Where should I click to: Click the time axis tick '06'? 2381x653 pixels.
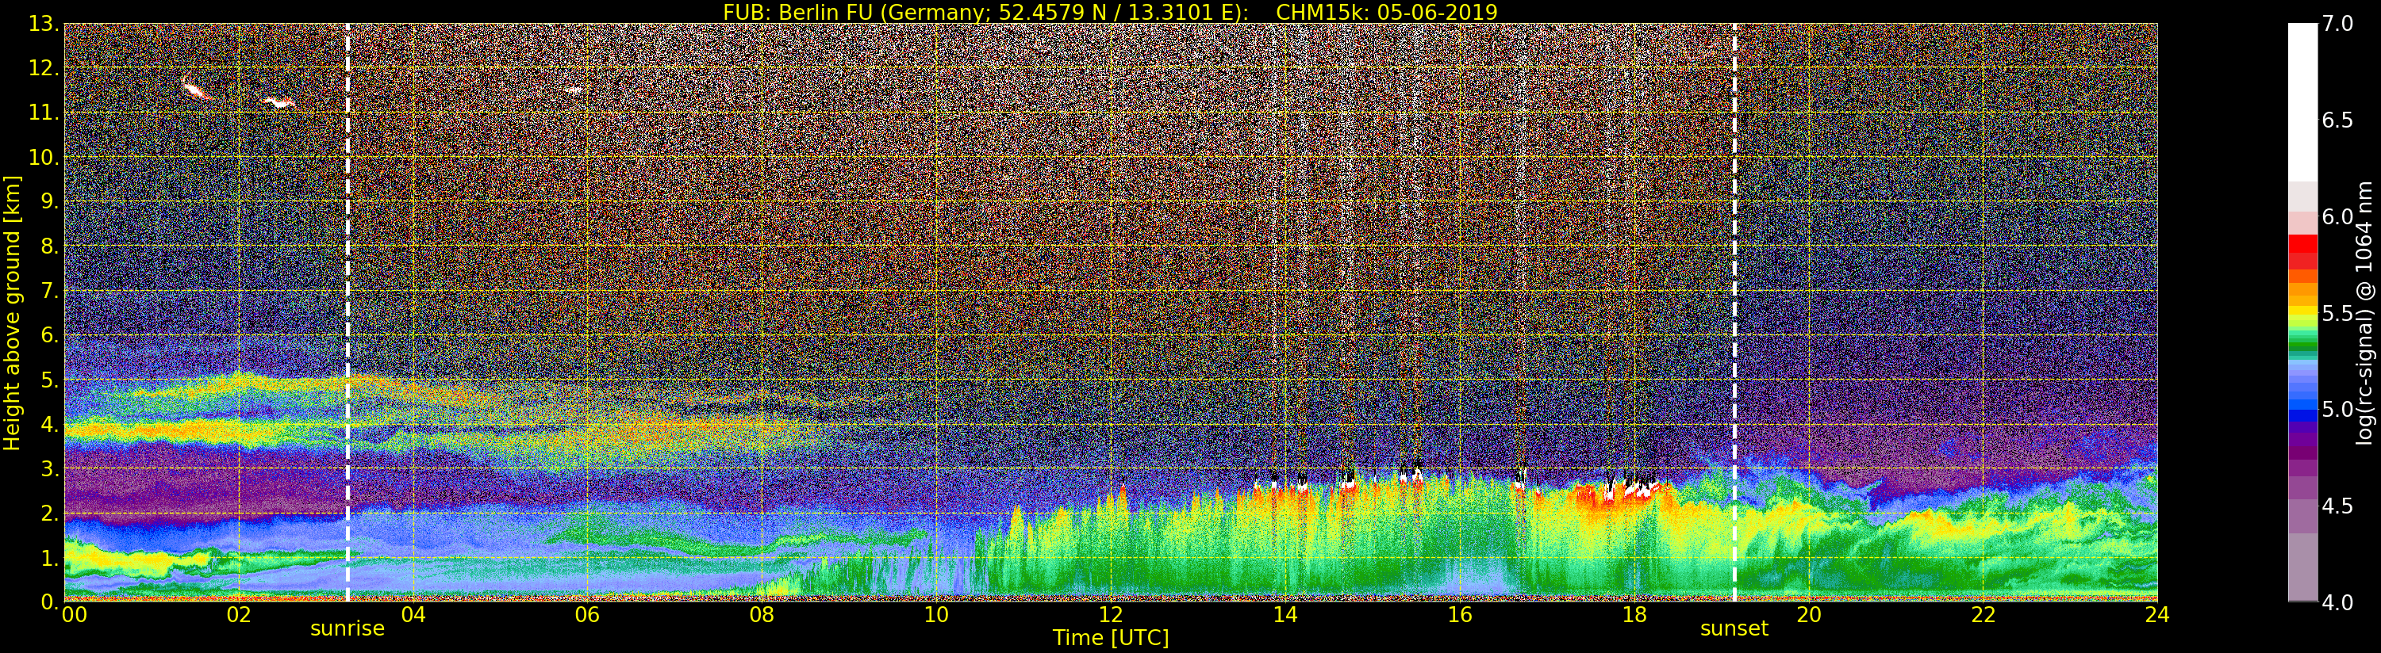click(x=587, y=615)
